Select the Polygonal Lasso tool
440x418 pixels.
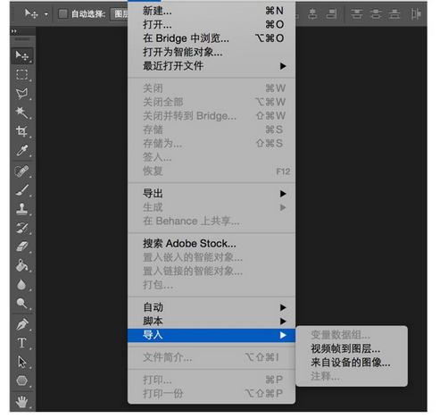pyautogui.click(x=22, y=94)
